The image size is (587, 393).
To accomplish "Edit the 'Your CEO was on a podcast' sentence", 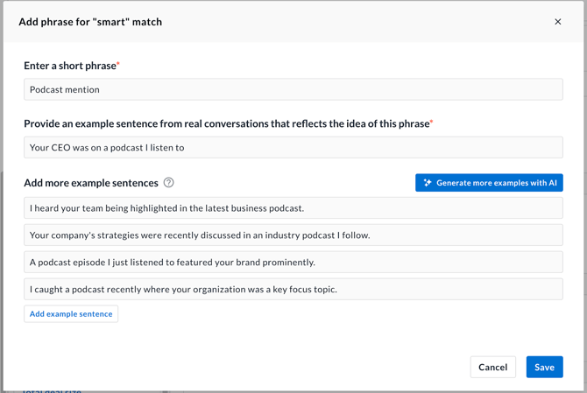I will click(293, 148).
